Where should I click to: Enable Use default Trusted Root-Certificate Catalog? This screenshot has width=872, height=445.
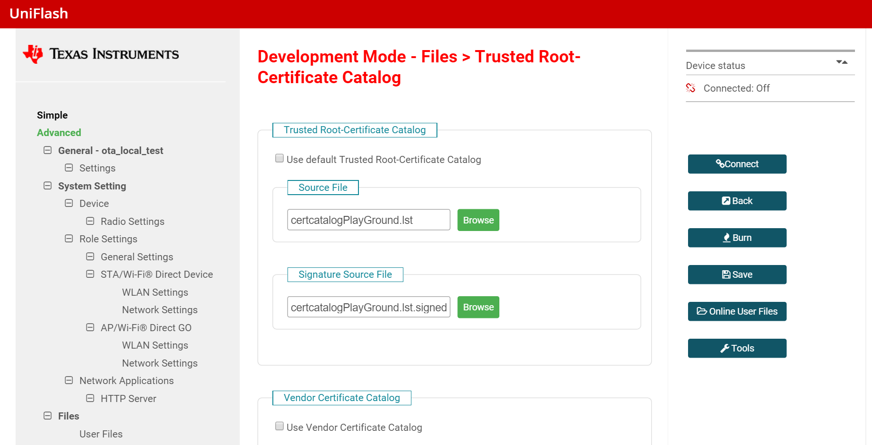(x=279, y=158)
